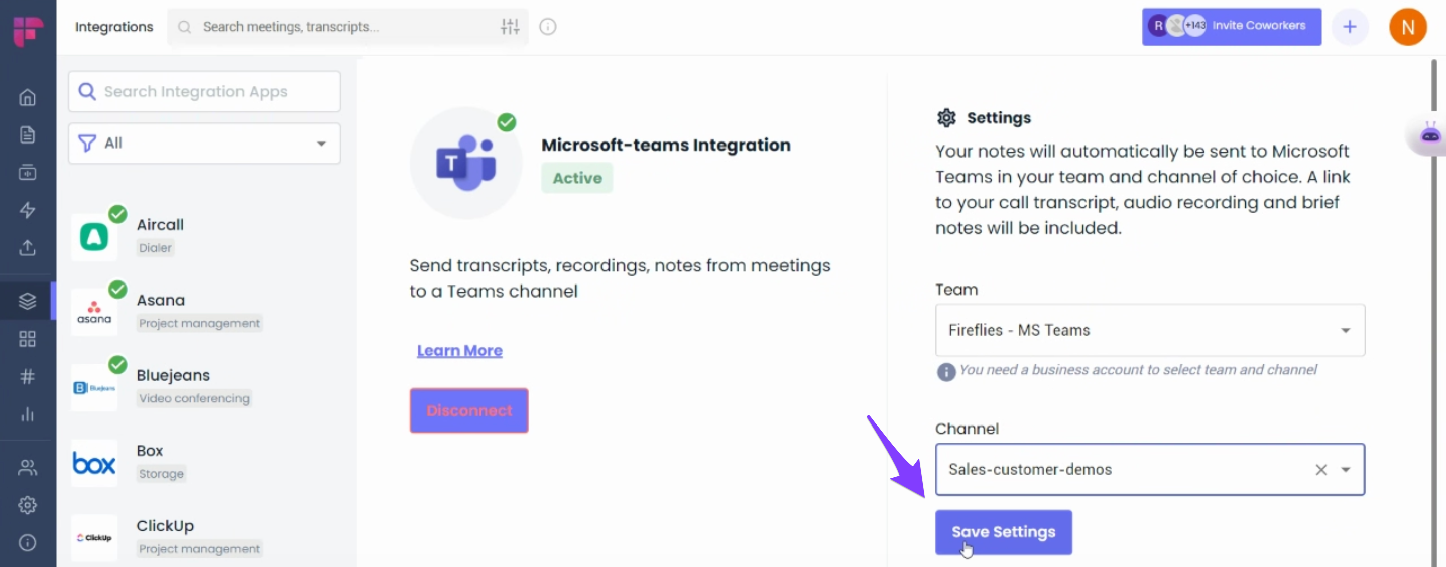Open the bot assistant icon at right edge
1446x567 pixels.
pos(1430,135)
